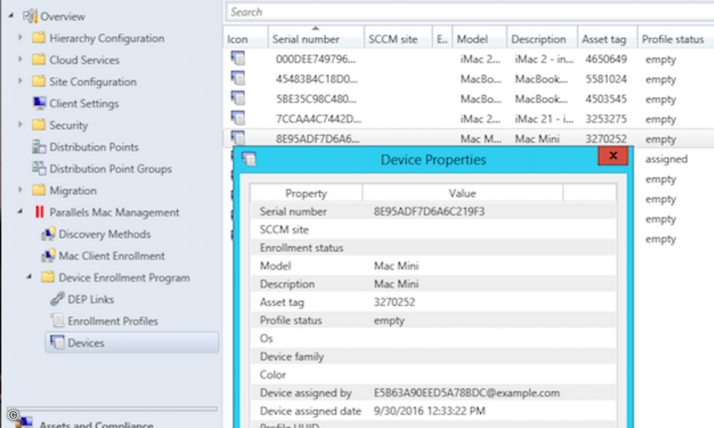Click the Value header in Device Properties
Viewport: 714px width, 428px height.
coord(462,193)
